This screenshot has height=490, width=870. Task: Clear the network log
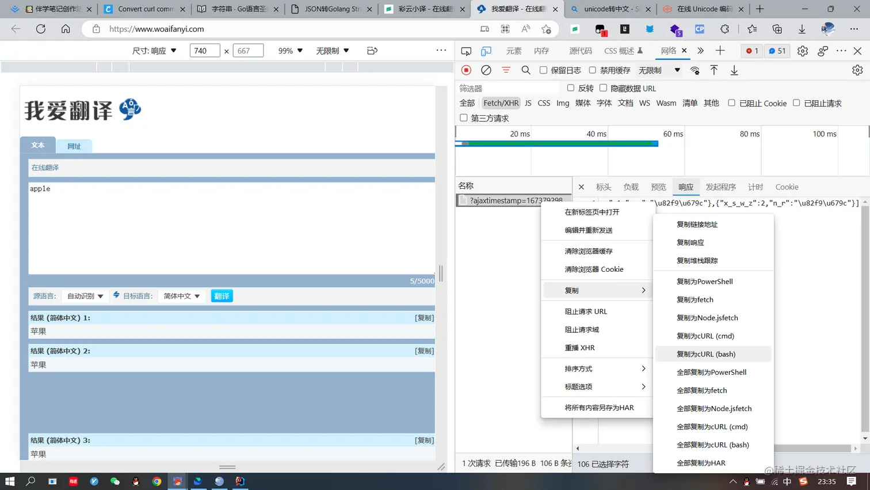pyautogui.click(x=486, y=70)
